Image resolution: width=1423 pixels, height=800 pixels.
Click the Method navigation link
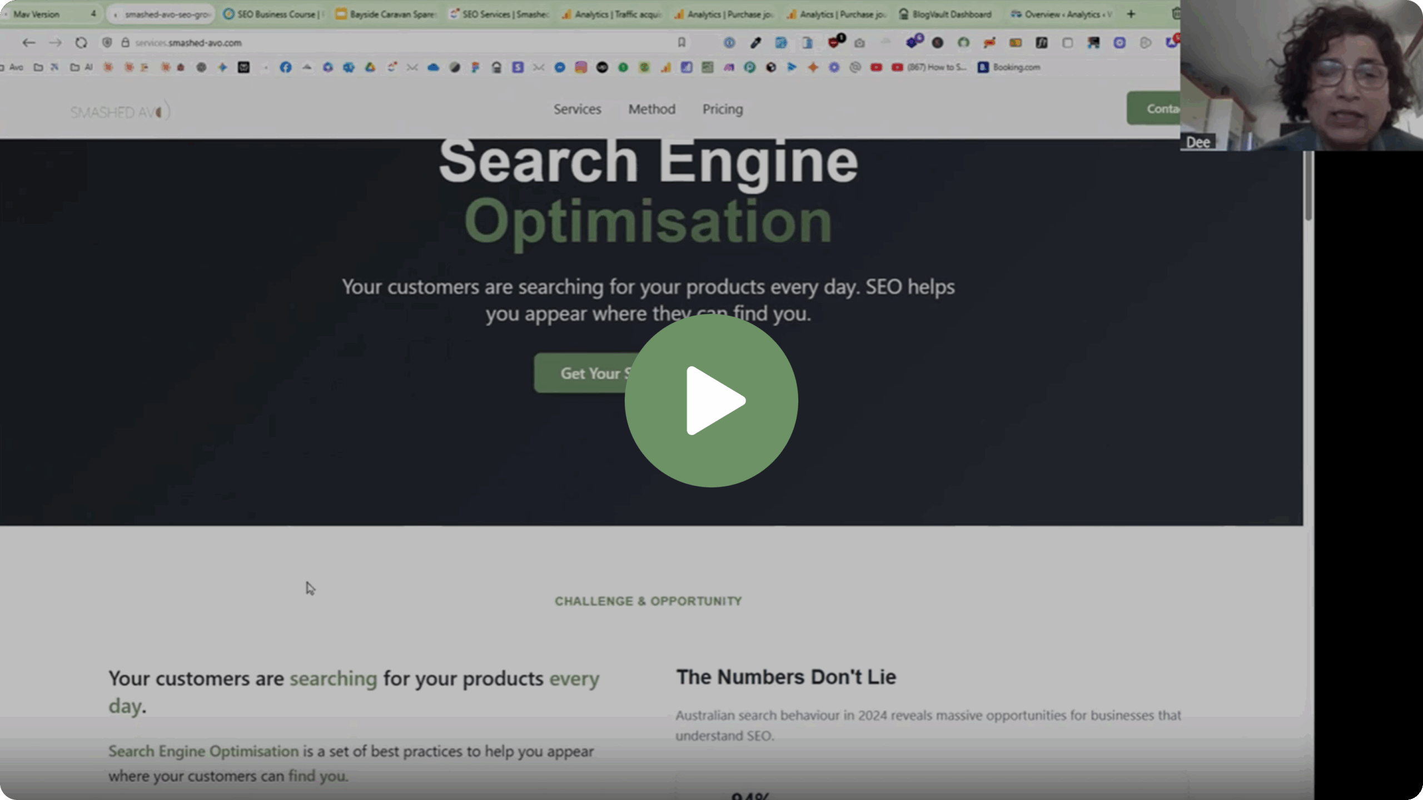pyautogui.click(x=651, y=109)
